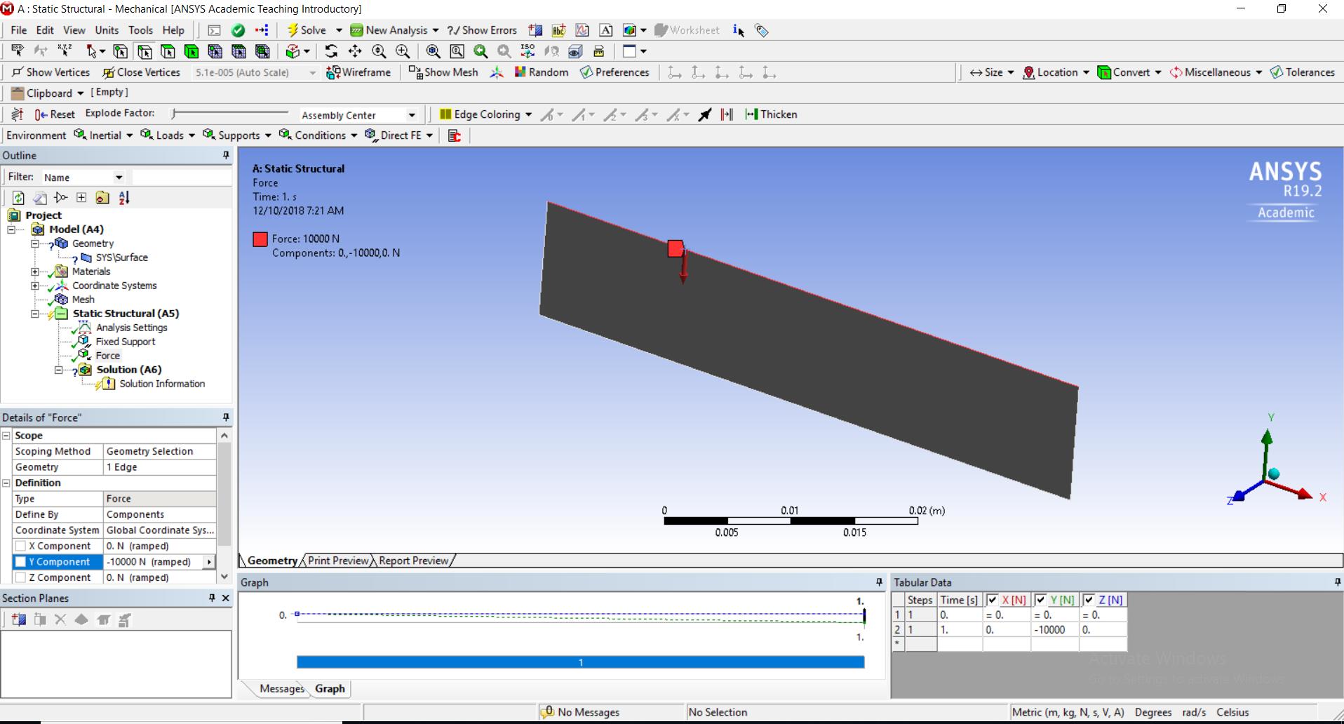
Task: Select the Vertex selection filter icon
Action: tap(121, 51)
